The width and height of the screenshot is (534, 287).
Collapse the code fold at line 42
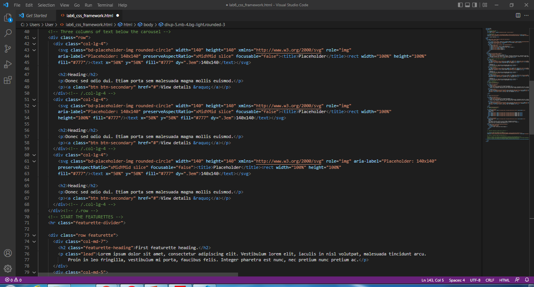34,43
